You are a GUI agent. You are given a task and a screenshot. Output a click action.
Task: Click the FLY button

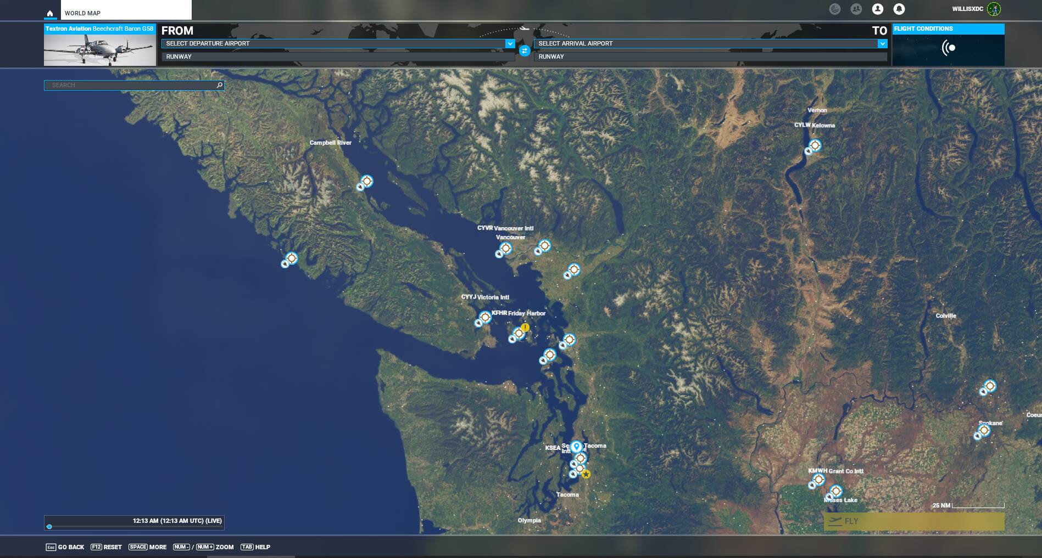914,521
